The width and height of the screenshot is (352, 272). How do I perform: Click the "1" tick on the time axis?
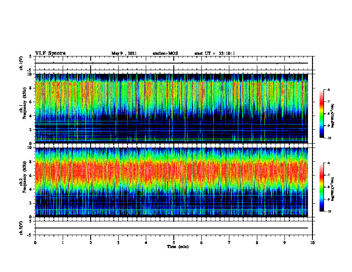pos(63,243)
